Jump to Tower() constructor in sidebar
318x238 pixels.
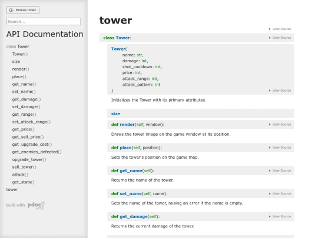tap(20, 54)
